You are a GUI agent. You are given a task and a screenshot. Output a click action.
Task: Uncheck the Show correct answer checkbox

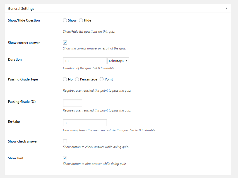pos(65,43)
